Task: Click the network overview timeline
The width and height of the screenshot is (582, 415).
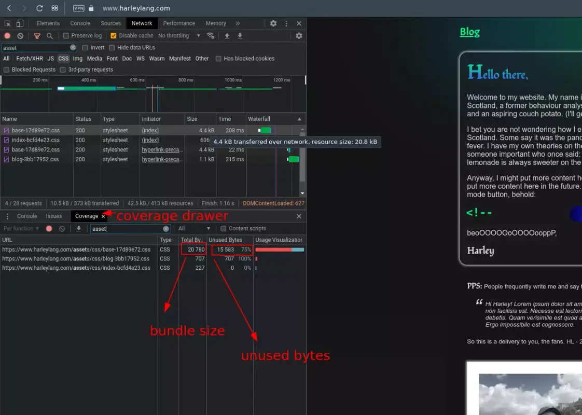Action: (153, 94)
